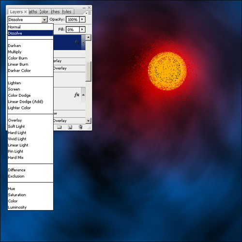Choose Hard Mix blend mode
This screenshot has height=242, width=242.
(x=30, y=157)
